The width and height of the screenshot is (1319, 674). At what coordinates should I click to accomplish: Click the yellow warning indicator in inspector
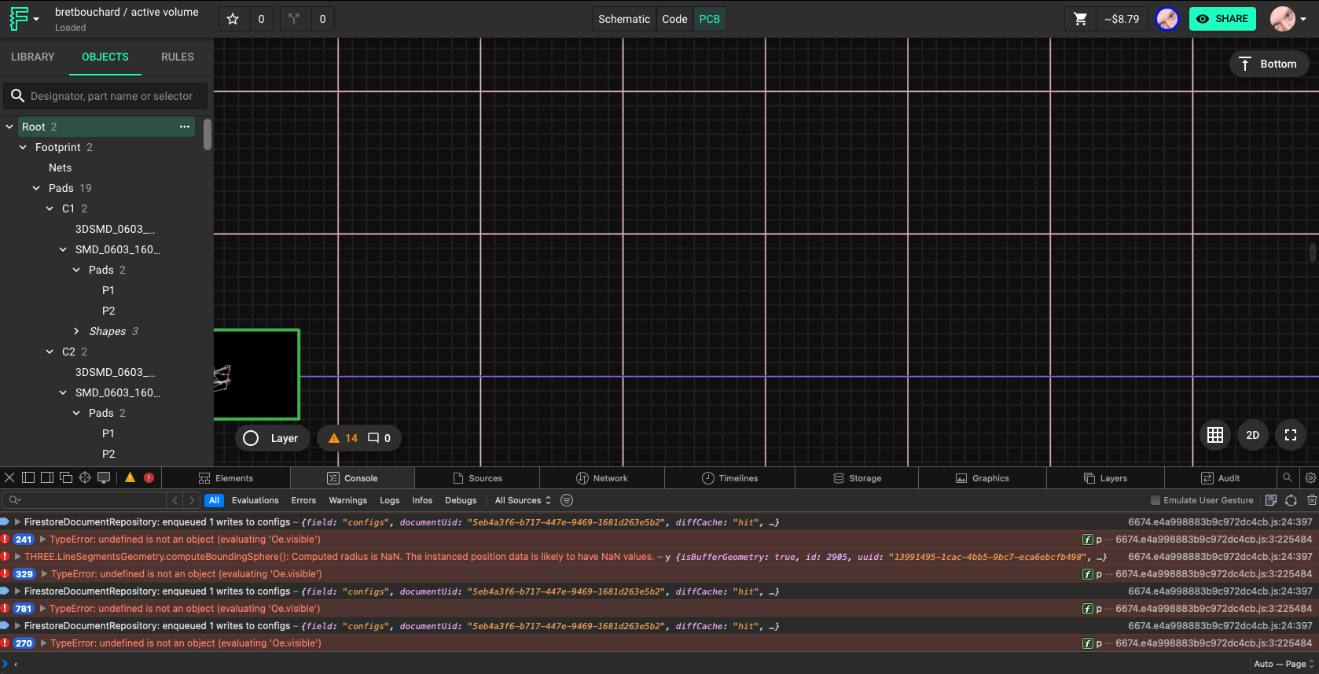coord(130,477)
